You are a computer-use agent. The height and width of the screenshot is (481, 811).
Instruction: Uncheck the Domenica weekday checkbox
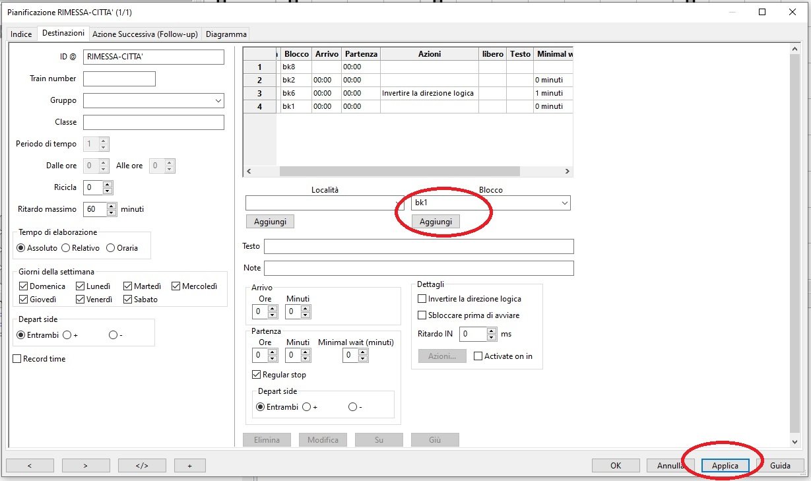[24, 286]
